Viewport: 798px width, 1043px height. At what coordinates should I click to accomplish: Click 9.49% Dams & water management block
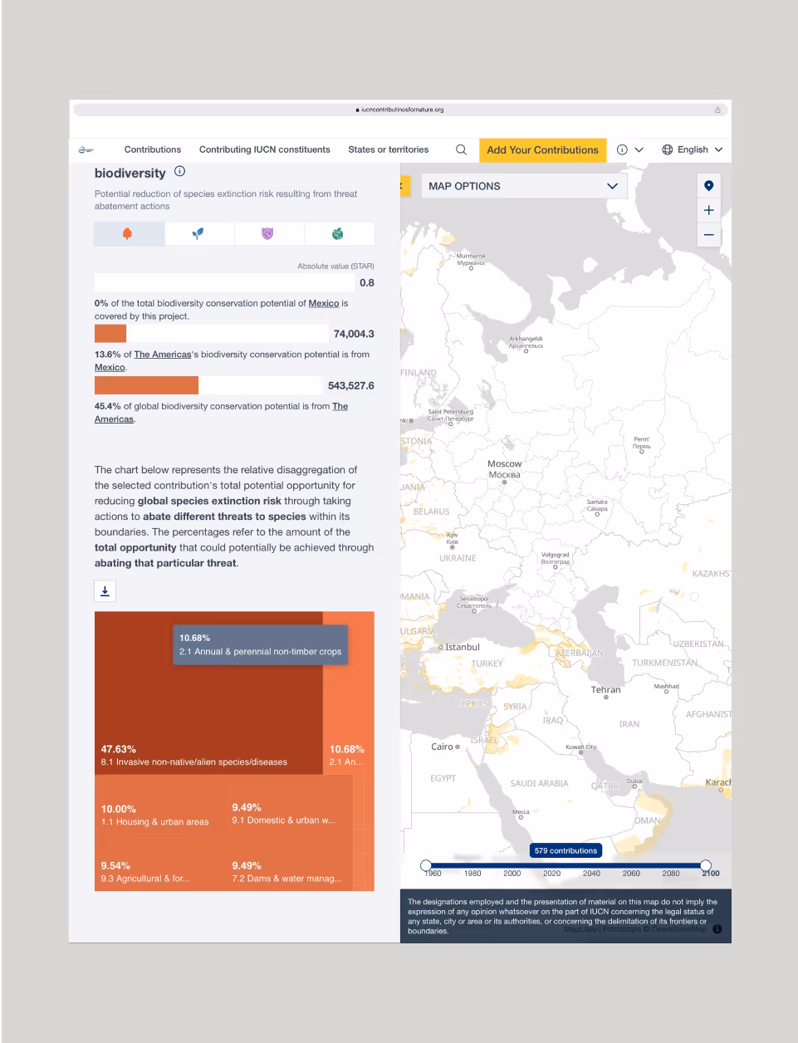pos(289,863)
